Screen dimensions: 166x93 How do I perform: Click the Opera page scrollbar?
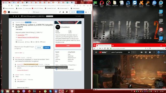(x=92, y=29)
